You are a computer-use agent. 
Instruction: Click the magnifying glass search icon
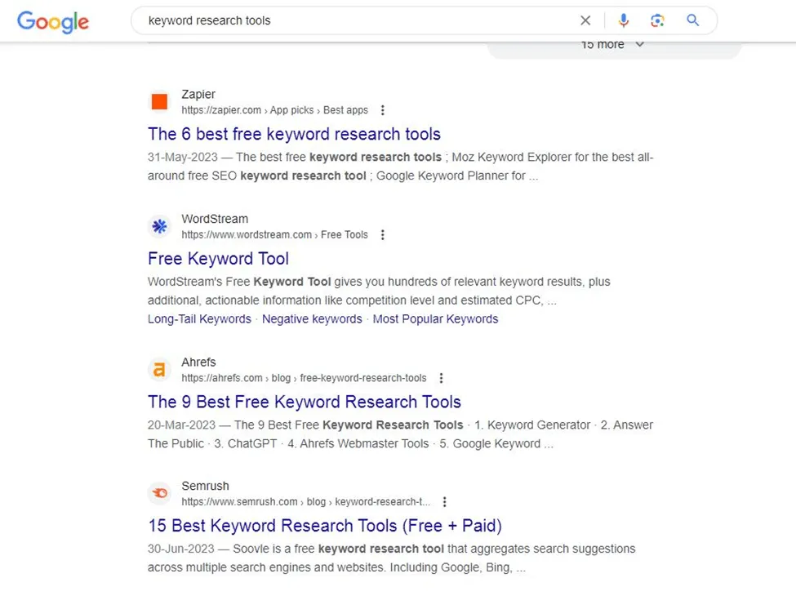click(x=692, y=20)
